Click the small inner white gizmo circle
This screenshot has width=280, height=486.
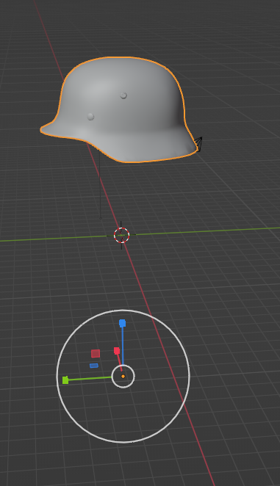(x=123, y=377)
